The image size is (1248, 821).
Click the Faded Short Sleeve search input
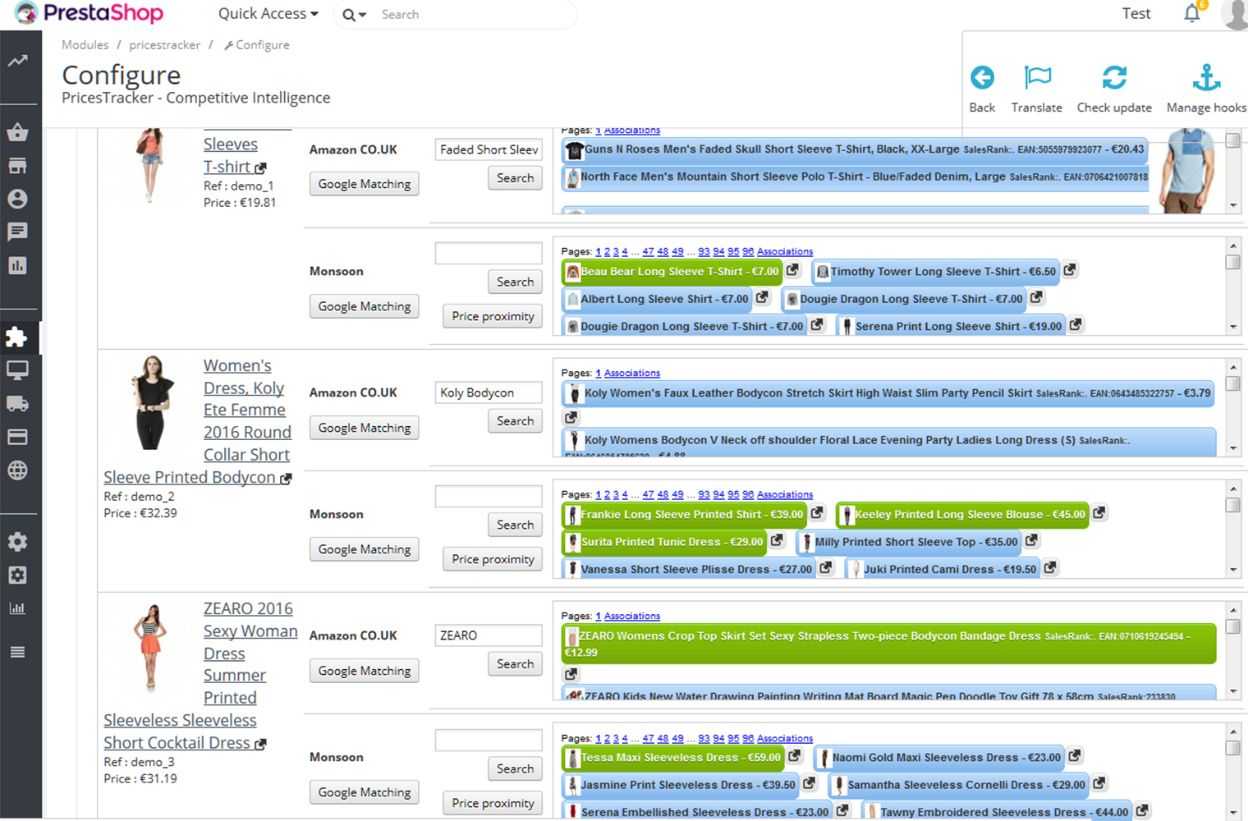coord(489,149)
